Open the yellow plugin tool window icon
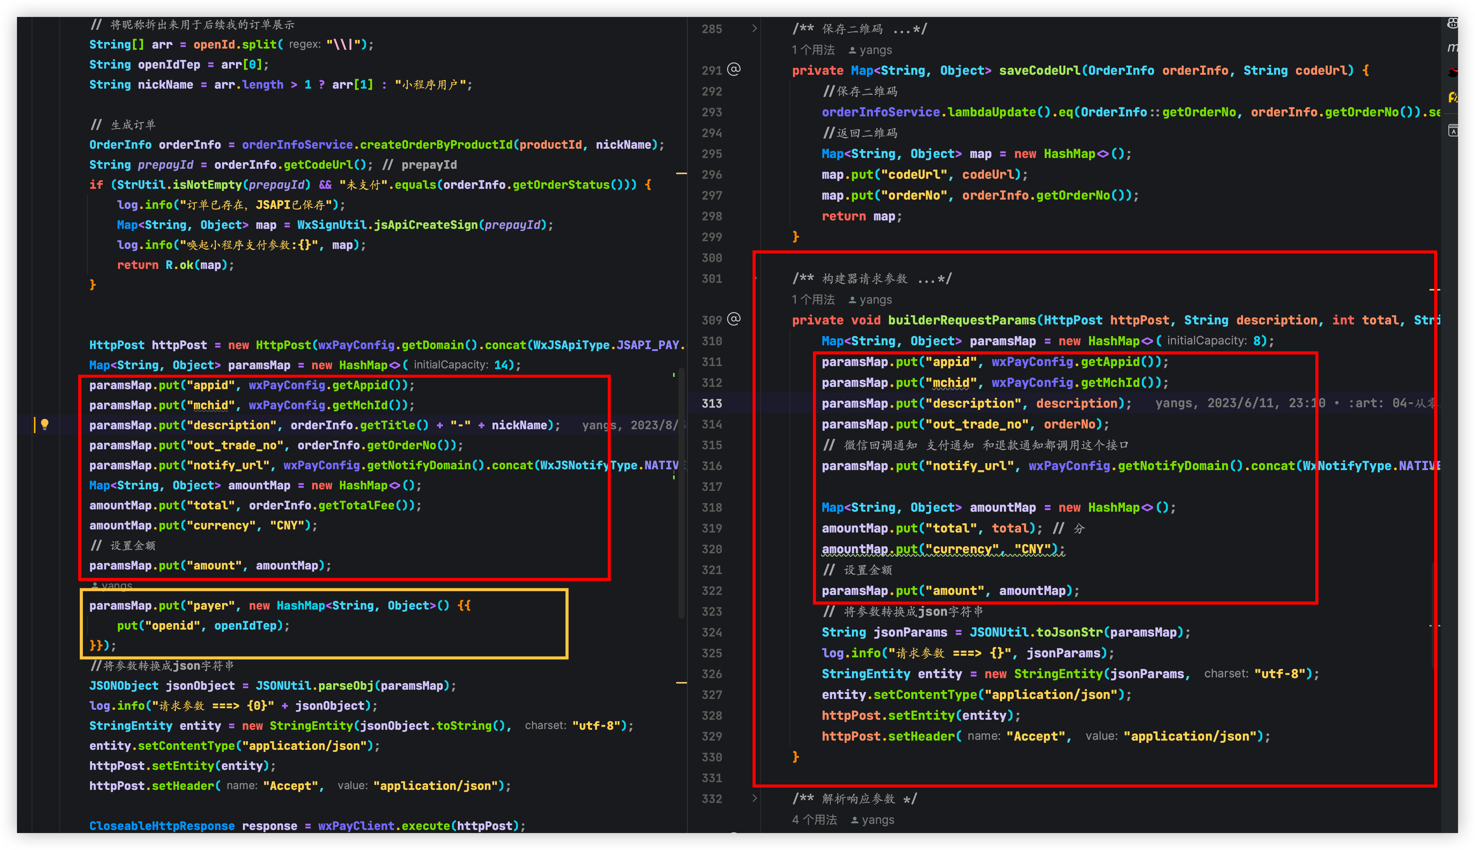This screenshot has width=1475, height=850. [1453, 97]
